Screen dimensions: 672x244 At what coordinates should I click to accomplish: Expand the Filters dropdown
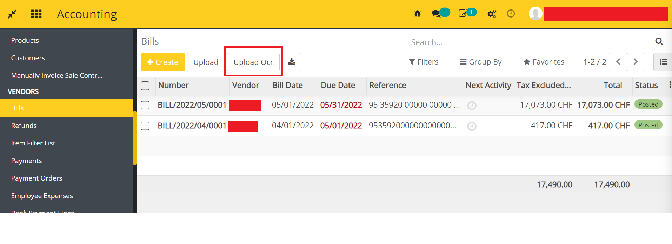pos(424,62)
